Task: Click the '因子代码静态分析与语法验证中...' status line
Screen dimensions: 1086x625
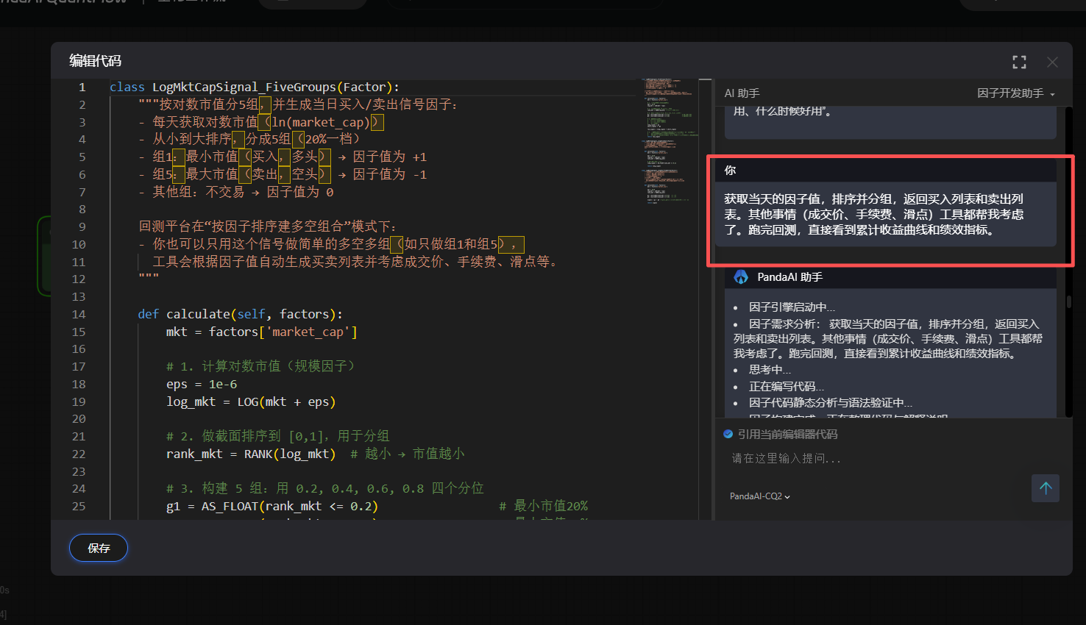Action: [831, 403]
